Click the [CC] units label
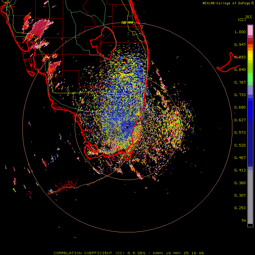The width and height of the screenshot is (255, 255). tap(242, 20)
